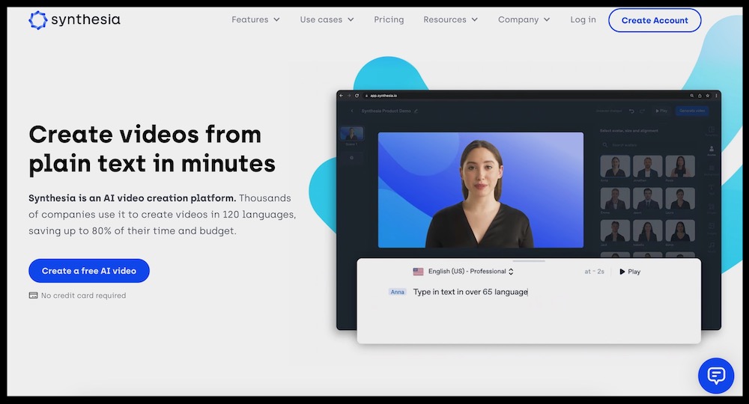
Task: Select the Sonia avatar thumbnail
Action: tap(680, 231)
